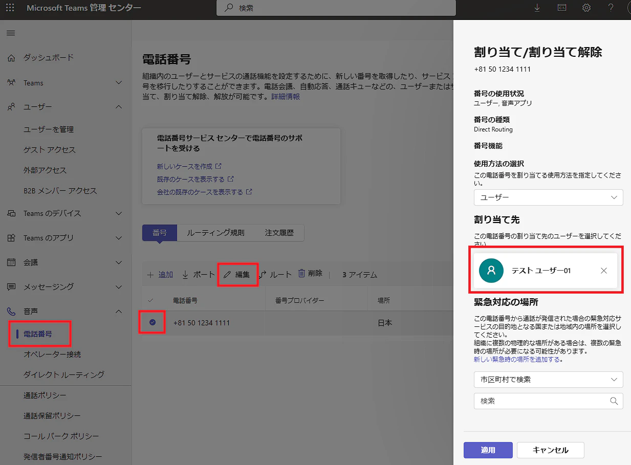Collapse the 音声 section
This screenshot has height=465, width=631.
point(119,312)
